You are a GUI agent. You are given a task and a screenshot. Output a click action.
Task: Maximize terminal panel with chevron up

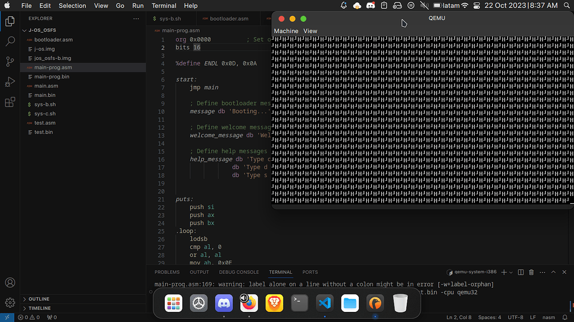click(x=553, y=272)
